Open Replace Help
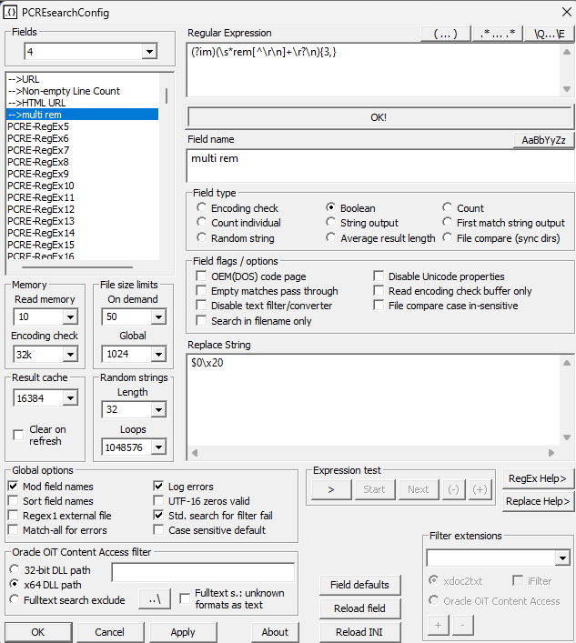 click(538, 501)
